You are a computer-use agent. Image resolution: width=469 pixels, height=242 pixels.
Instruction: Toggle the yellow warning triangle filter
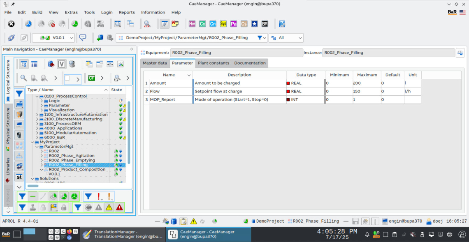109,208
